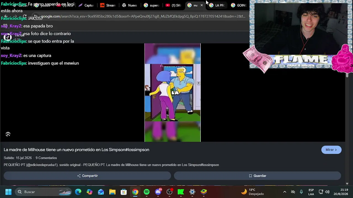This screenshot has height=198, width=353.
Task: Open BlueStacks from the taskbar
Action: pyautogui.click(x=204, y=192)
